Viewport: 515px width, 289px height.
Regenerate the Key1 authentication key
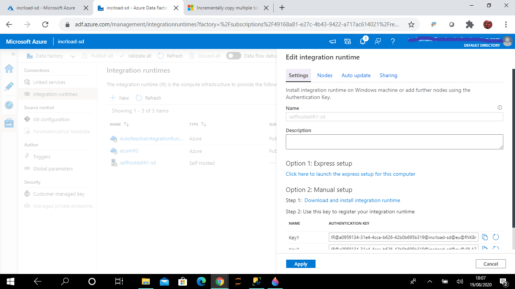pos(496,237)
